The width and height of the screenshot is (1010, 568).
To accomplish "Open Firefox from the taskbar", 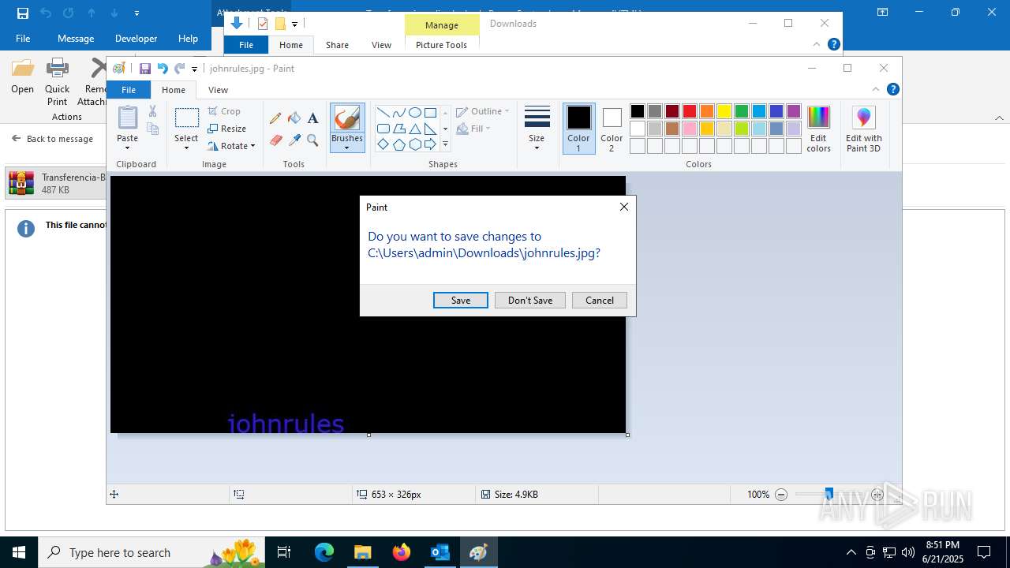I will click(402, 552).
